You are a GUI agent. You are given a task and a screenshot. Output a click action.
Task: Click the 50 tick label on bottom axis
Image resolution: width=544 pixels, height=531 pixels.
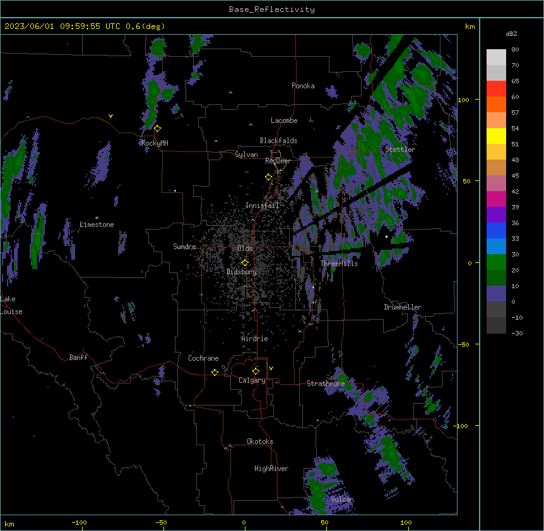tap(324, 522)
